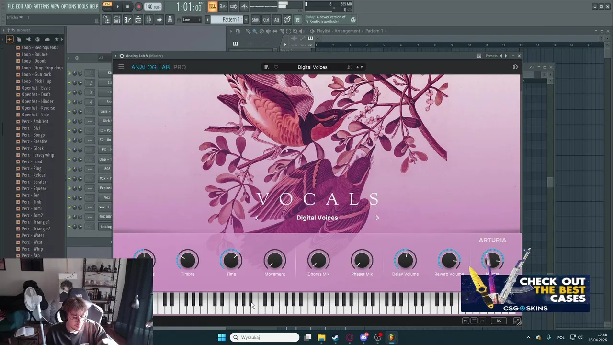This screenshot has height=345, width=613.
Task: Add new pattern with plus button
Action: (x=246, y=20)
